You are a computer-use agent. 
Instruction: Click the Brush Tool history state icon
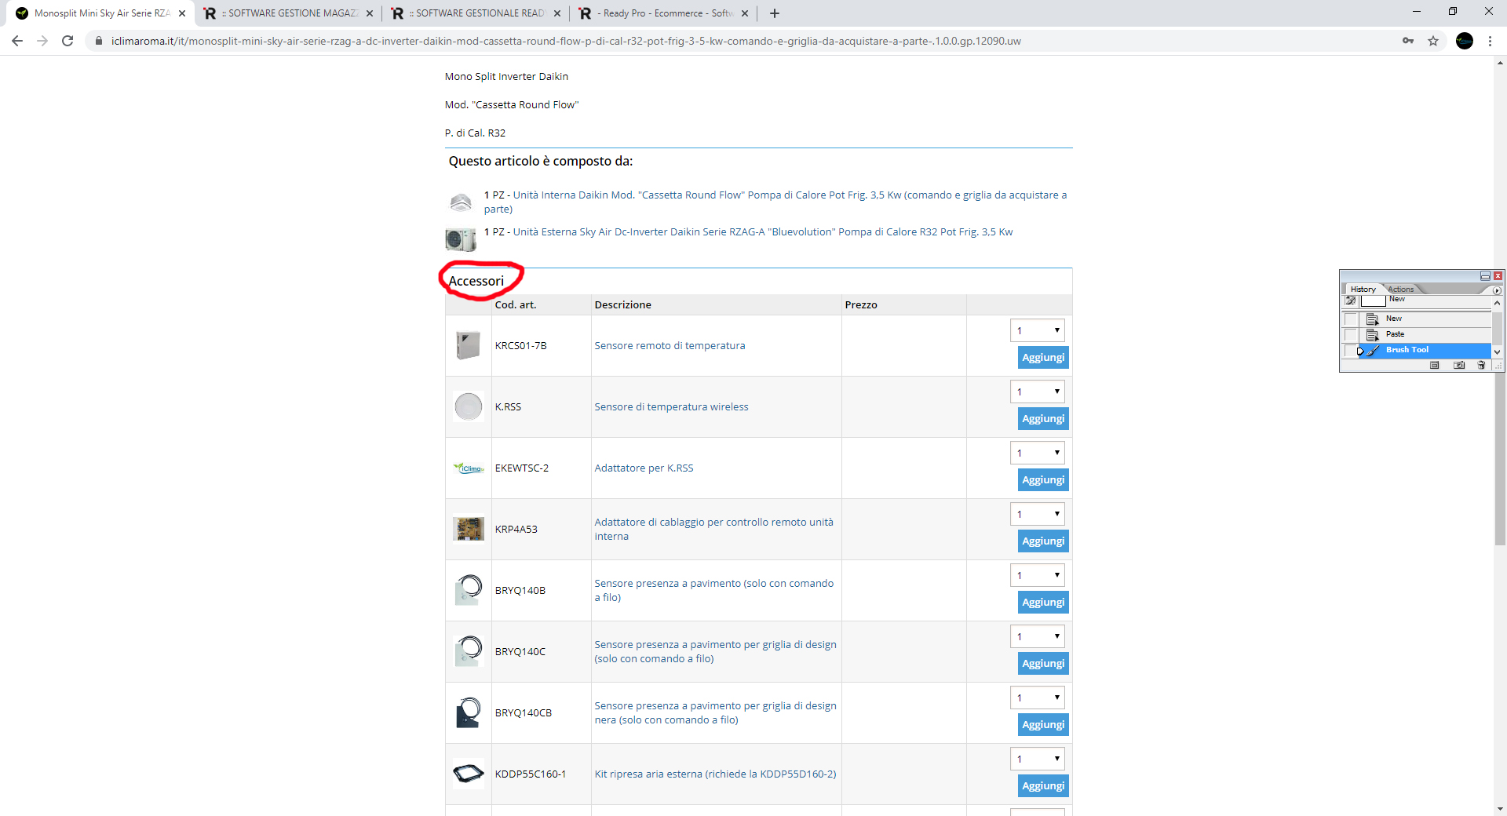[1373, 350]
